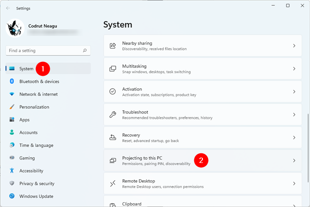Click the Codrut Neagu account name

point(43,26)
